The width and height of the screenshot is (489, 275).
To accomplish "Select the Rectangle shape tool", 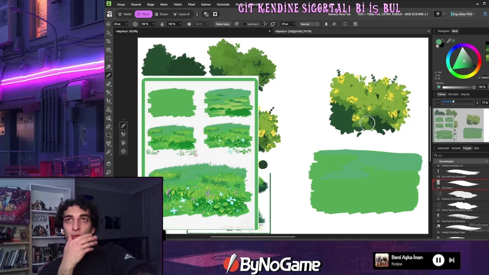I will click(108, 135).
